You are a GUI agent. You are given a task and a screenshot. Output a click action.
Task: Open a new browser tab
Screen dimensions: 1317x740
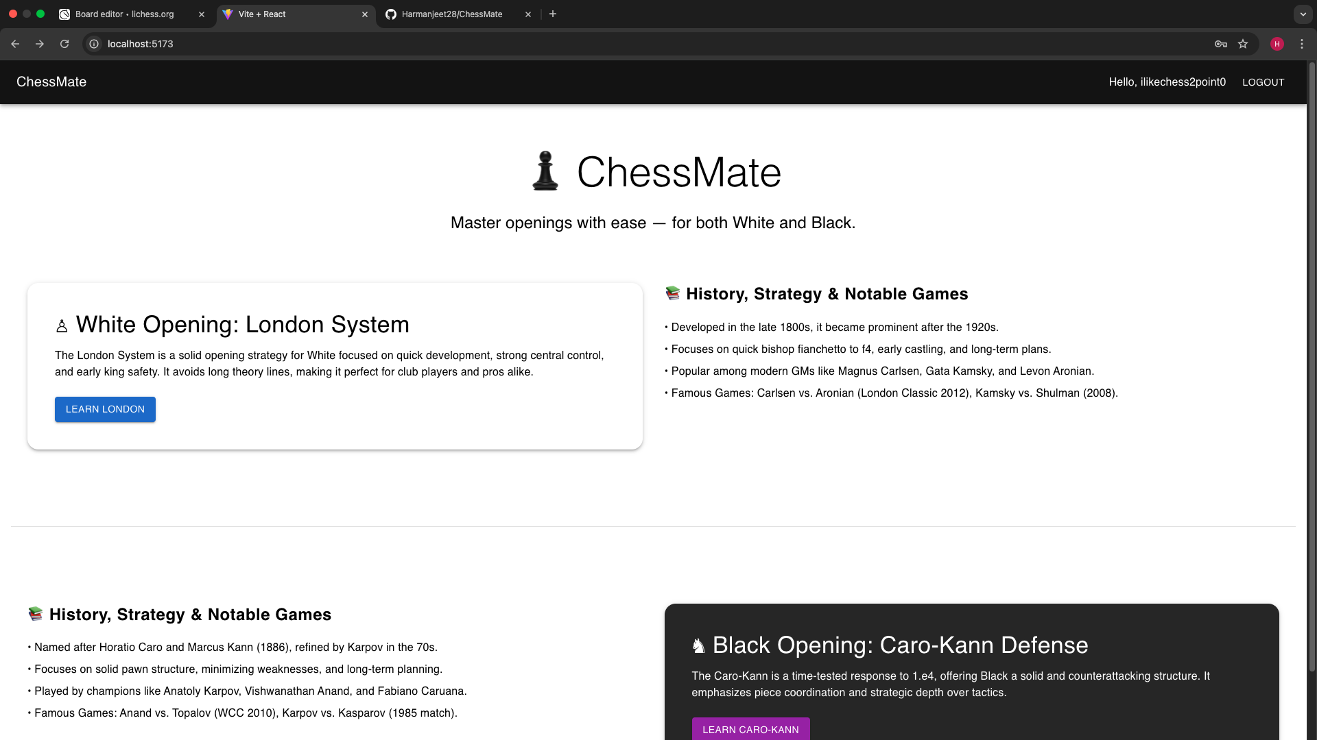(x=553, y=14)
